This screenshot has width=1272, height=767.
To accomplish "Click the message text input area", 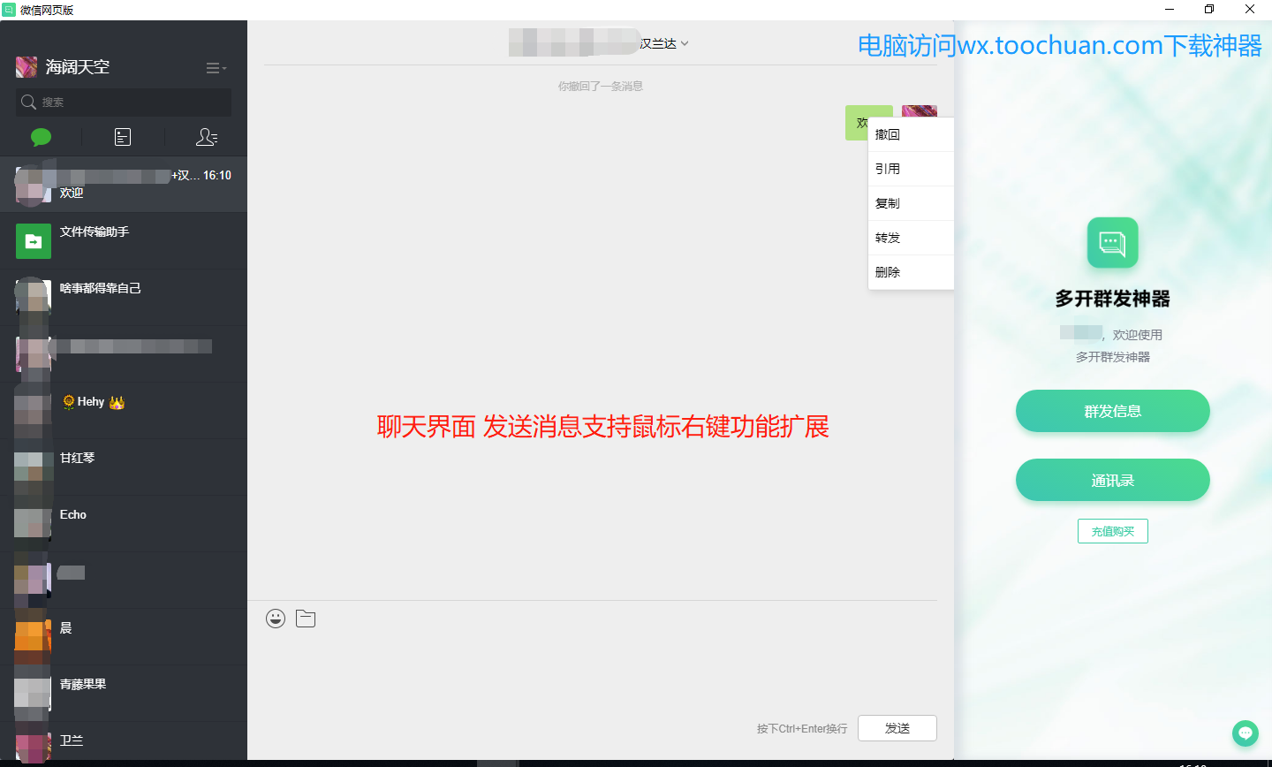I will 601,672.
